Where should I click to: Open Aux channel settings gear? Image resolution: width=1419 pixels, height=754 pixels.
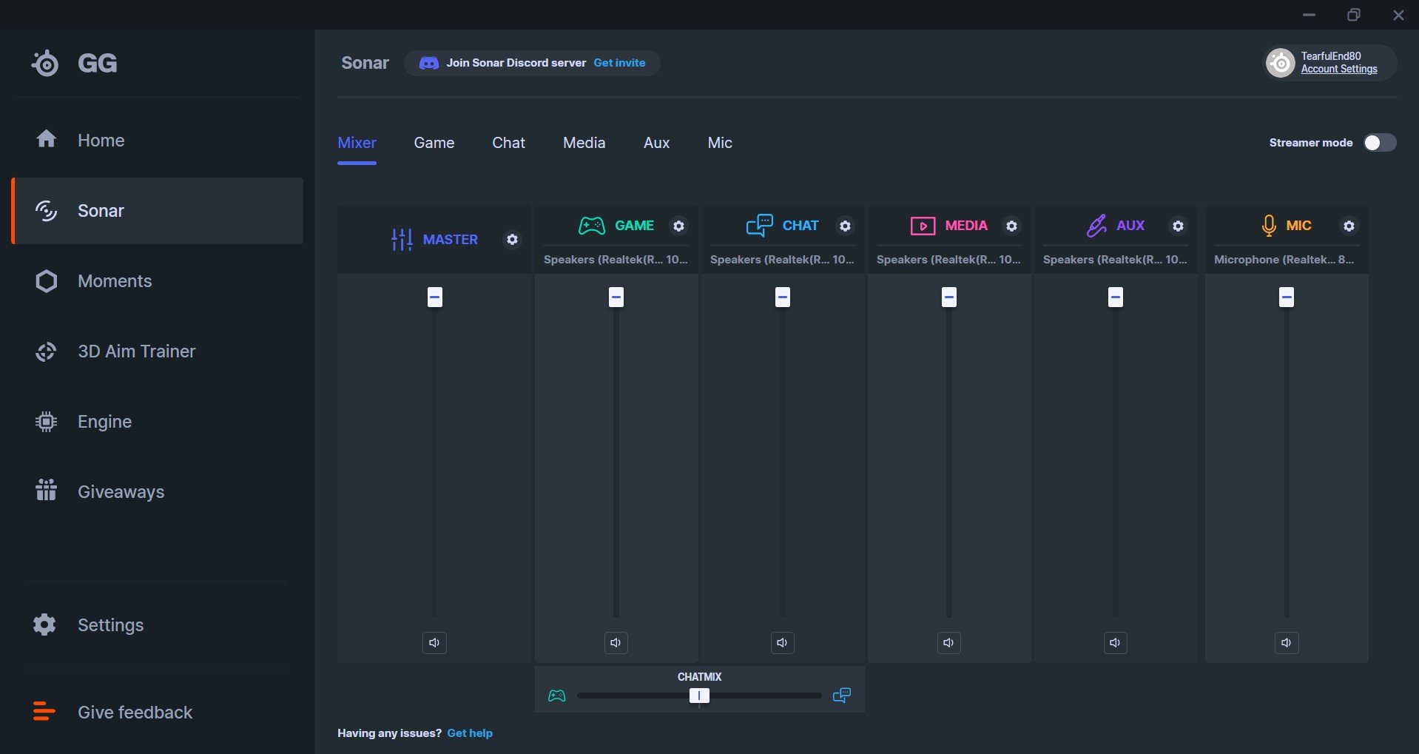click(x=1178, y=226)
